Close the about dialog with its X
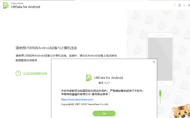The width and height of the screenshot is (190, 118). [x=154, y=62]
